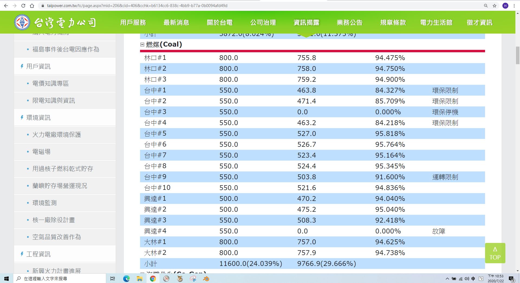Click the 林口#1 row name

[155, 58]
